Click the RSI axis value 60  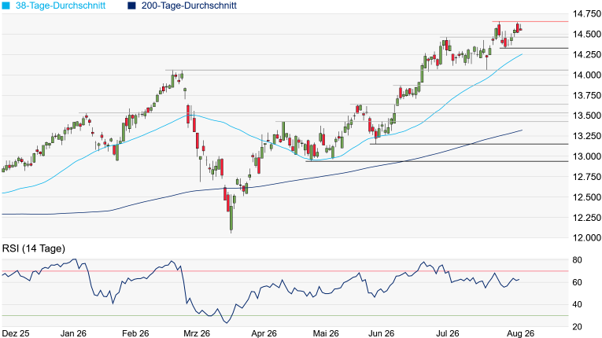(577, 282)
